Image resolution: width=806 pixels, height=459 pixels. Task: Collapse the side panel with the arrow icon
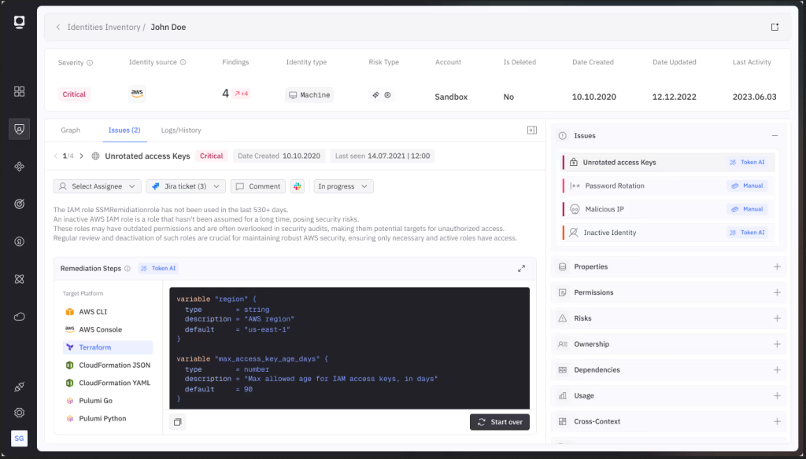[x=531, y=130]
